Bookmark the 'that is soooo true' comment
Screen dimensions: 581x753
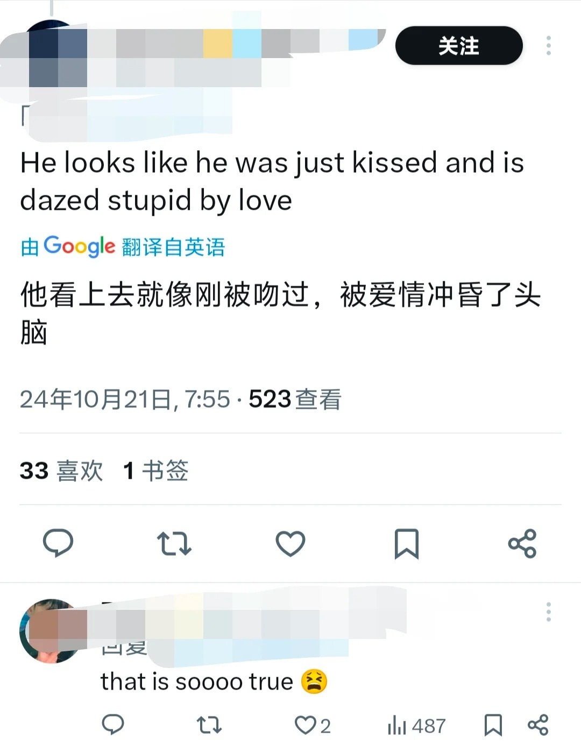pos(493,725)
